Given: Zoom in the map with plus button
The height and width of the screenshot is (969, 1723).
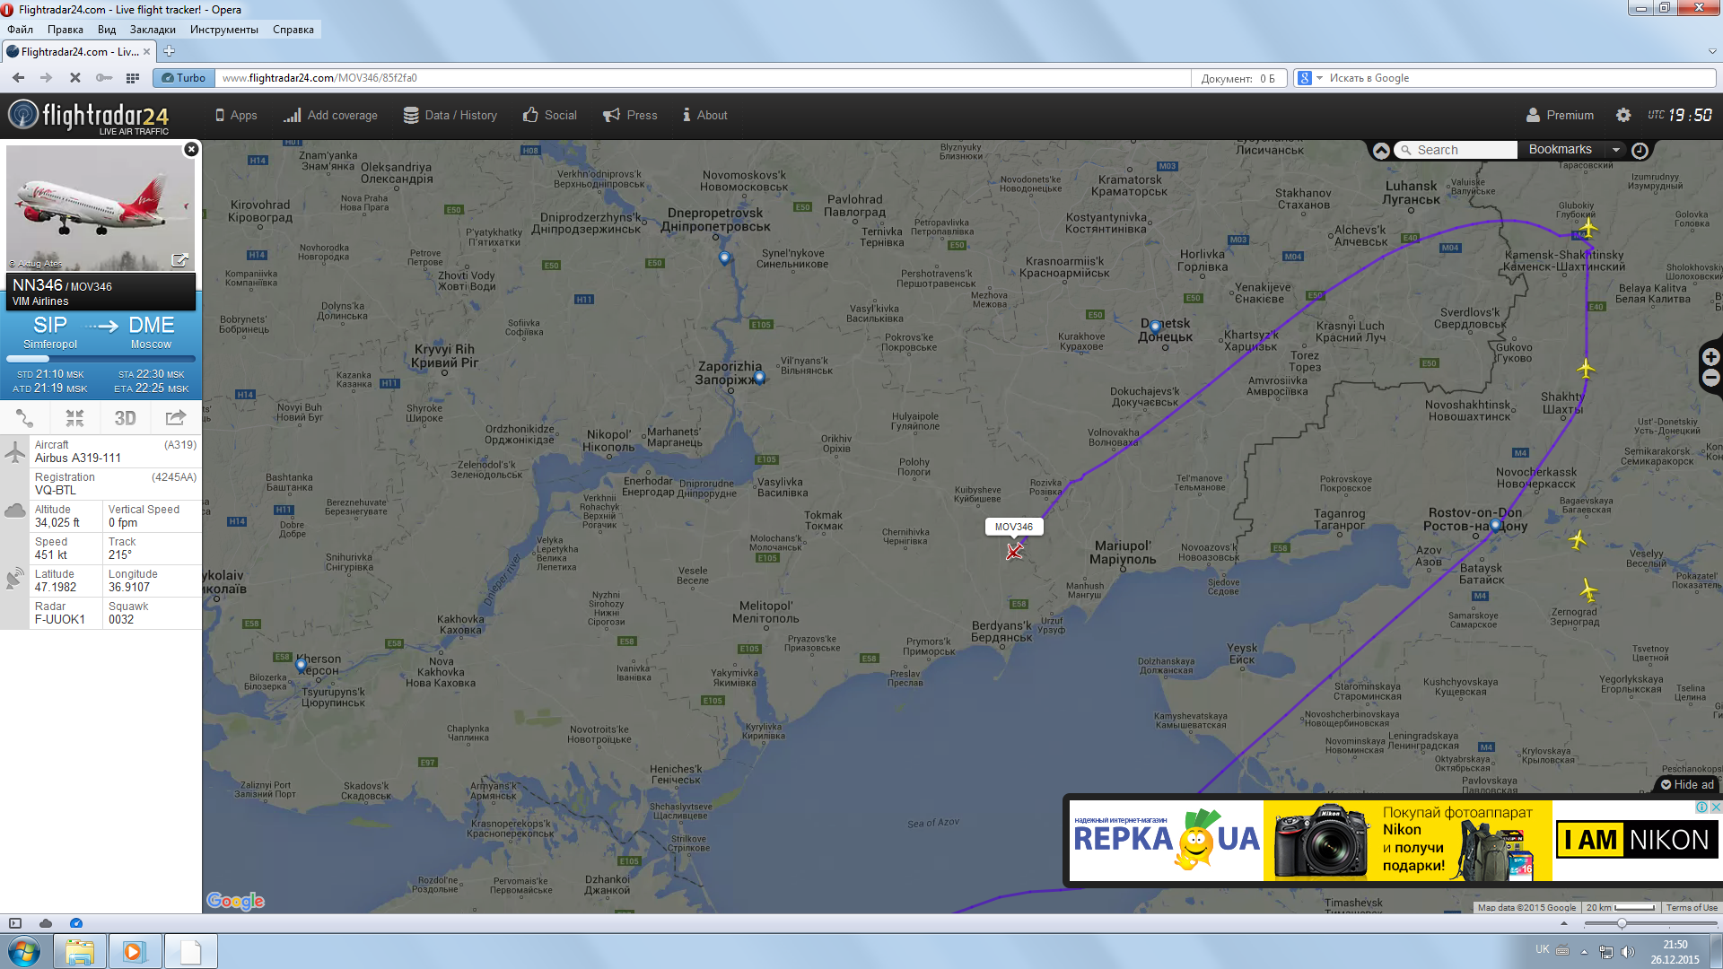Looking at the screenshot, I should (x=1711, y=357).
